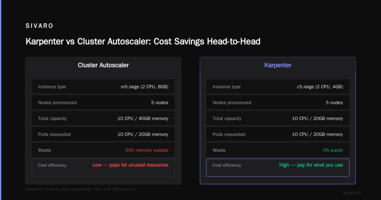The width and height of the screenshot is (381, 200).
Task: Click Cost efficiency label in Cluster Autoscaler card
Action: (x=52, y=165)
